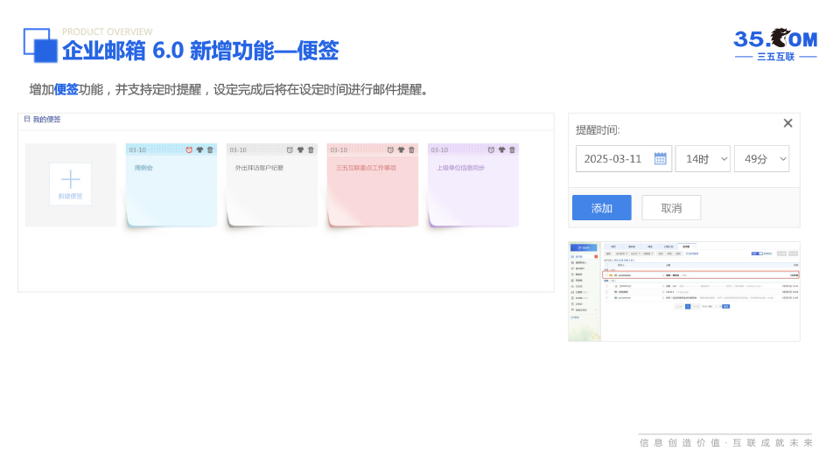840x472 pixels.
Task: Click the 2025-03-11 date input field
Action: [613, 159]
